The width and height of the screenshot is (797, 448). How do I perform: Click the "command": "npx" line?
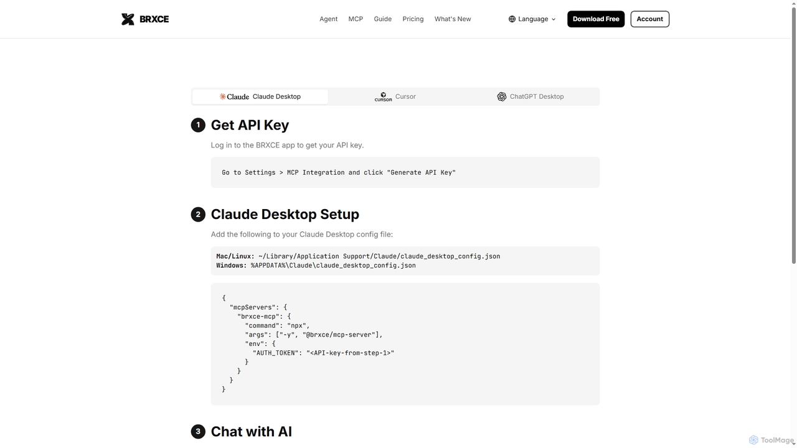(x=277, y=325)
